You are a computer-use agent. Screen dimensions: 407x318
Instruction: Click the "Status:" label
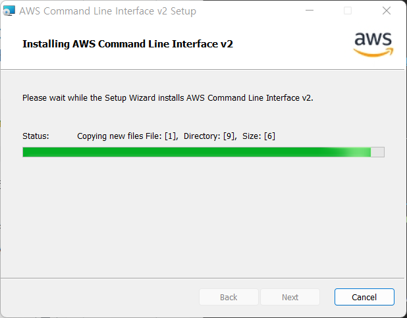pyautogui.click(x=36, y=136)
